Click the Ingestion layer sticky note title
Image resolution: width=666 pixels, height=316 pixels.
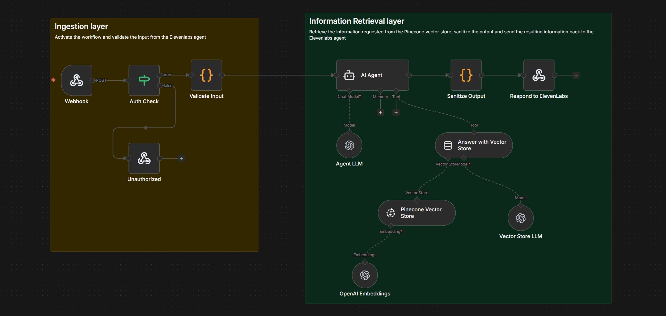click(x=81, y=26)
